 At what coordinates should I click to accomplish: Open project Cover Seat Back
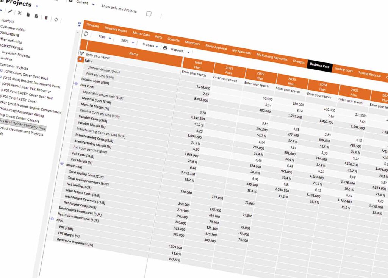[x=26, y=75]
